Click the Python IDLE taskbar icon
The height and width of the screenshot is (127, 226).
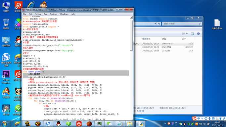(x=140, y=124)
